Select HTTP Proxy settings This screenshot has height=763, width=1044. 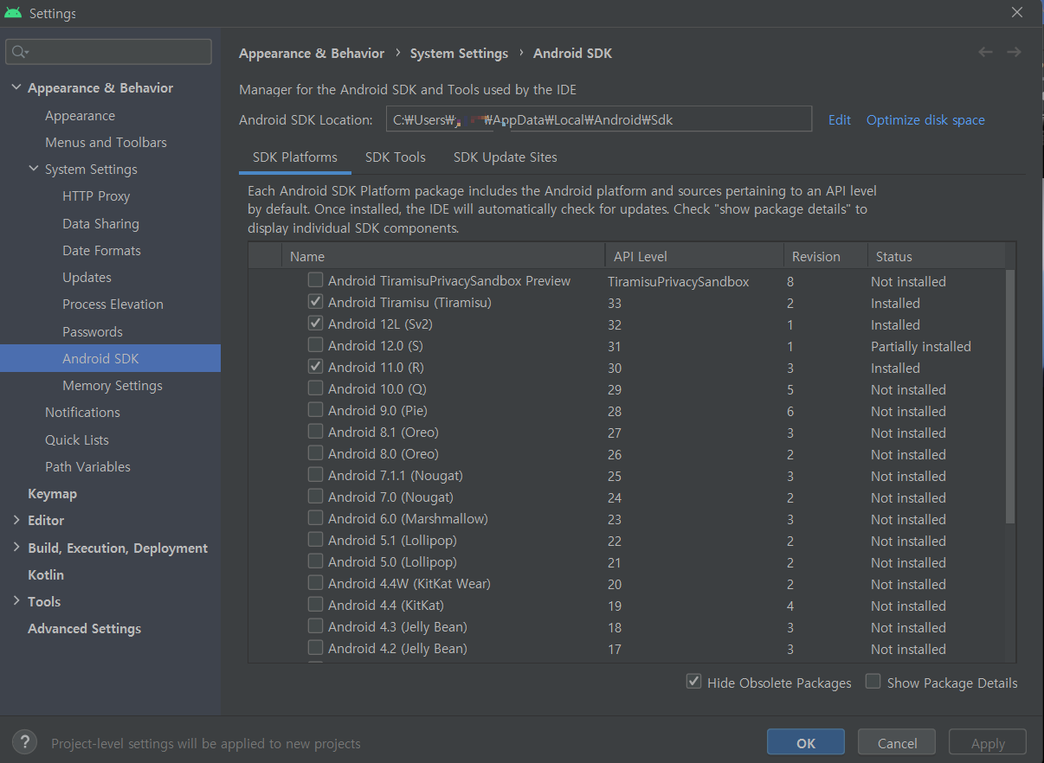point(96,196)
